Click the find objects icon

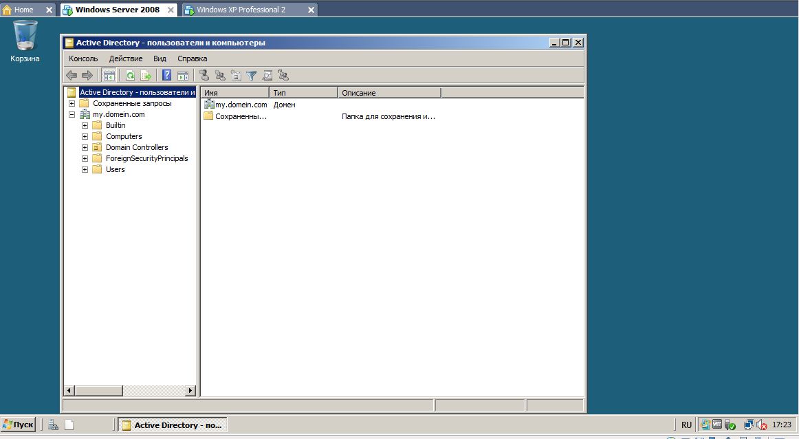coord(267,76)
